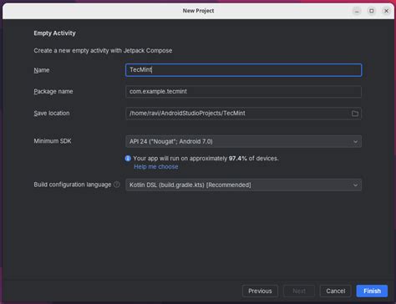Click the Name label
This screenshot has height=304, width=396.
[42, 70]
